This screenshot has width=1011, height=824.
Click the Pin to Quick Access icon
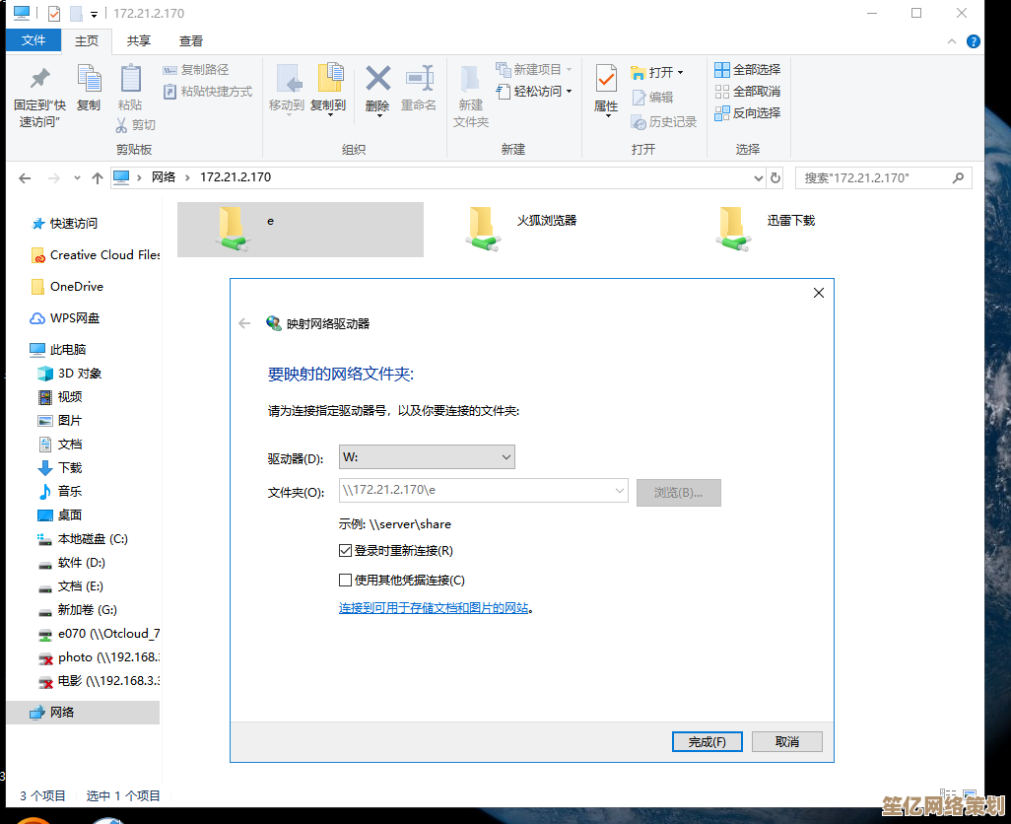pos(39,81)
